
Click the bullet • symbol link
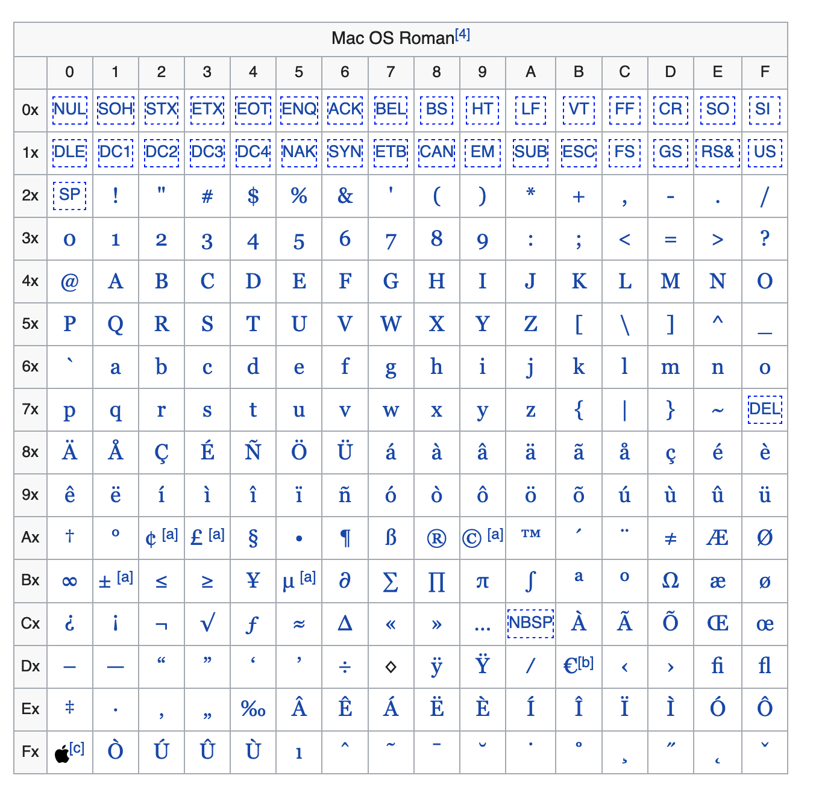click(299, 539)
